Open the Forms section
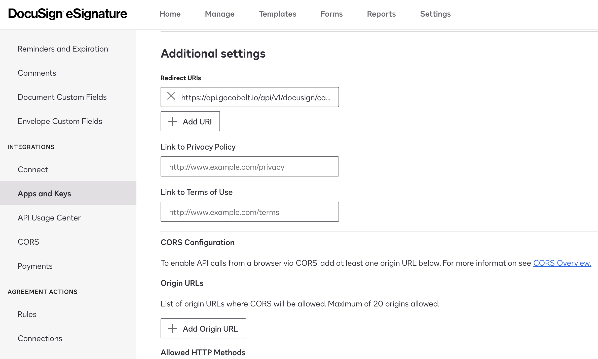The height and width of the screenshot is (359, 598). pos(332,14)
